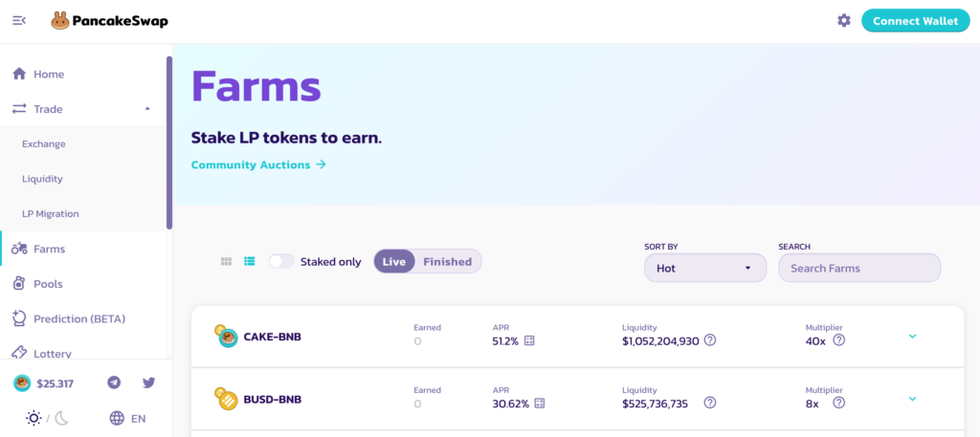Switch to dark/light theme toggle
This screenshot has width=980, height=437.
47,418
